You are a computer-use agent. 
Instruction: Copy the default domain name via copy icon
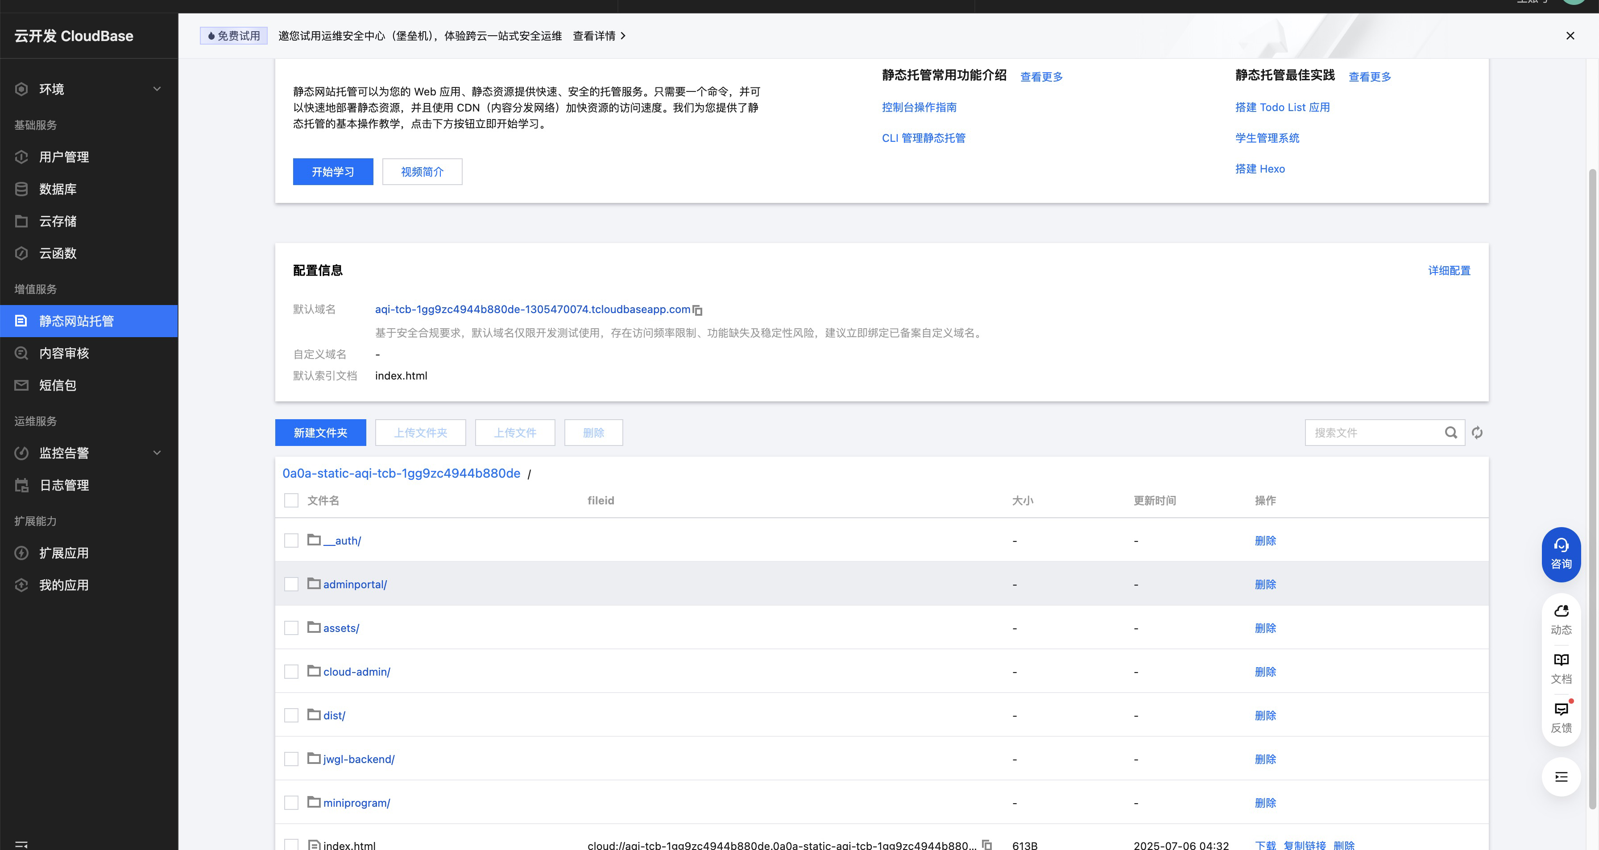point(698,309)
